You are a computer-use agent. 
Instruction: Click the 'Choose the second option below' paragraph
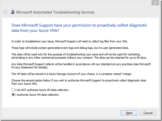[x=79, y=82]
